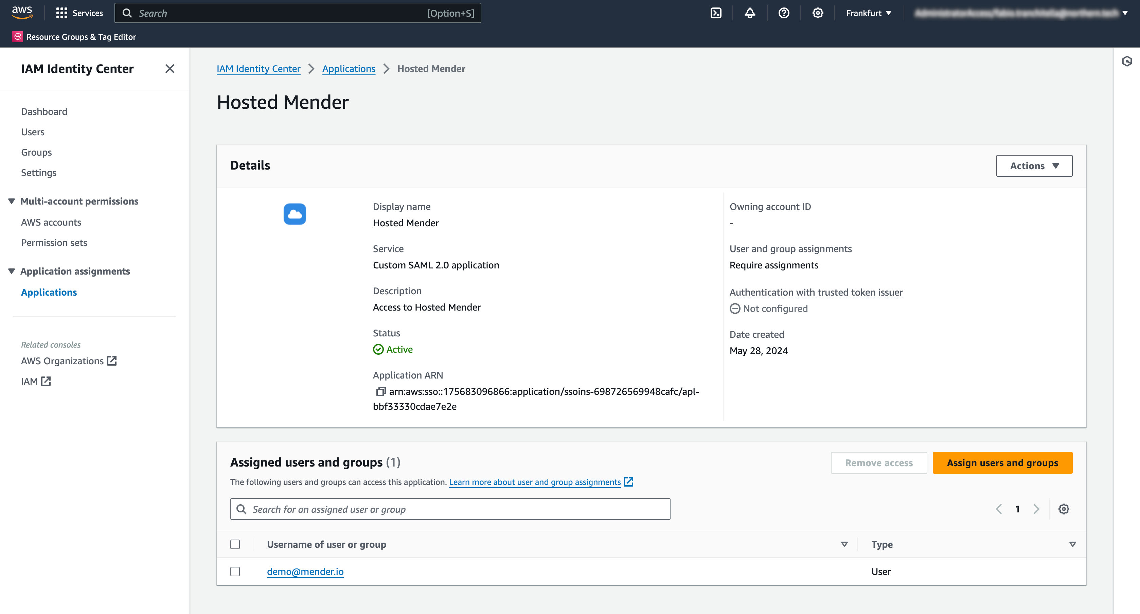Image resolution: width=1140 pixels, height=614 pixels.
Task: Toggle the Multi-account permissions expander
Action: pyautogui.click(x=11, y=200)
